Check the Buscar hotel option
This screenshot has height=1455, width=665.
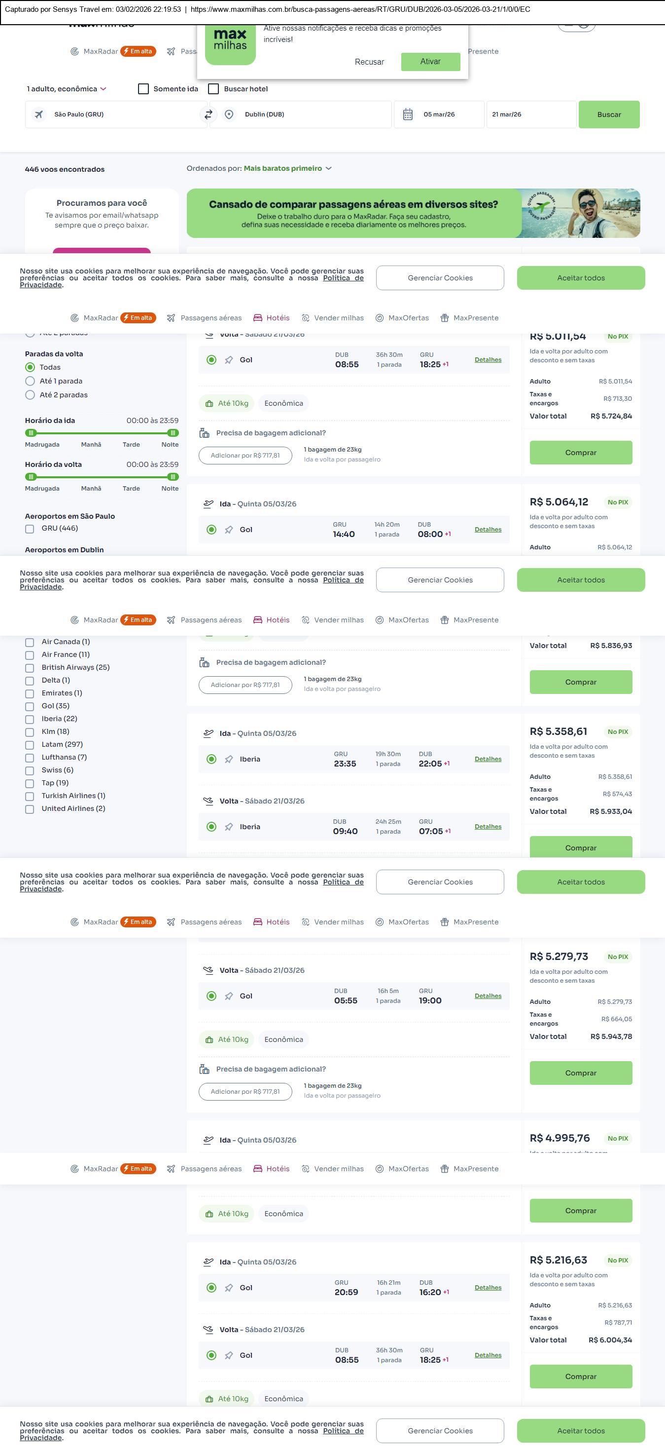(214, 89)
